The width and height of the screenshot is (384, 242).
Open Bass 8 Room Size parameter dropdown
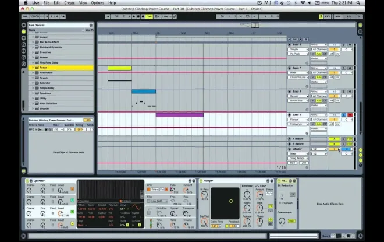coord(298,101)
